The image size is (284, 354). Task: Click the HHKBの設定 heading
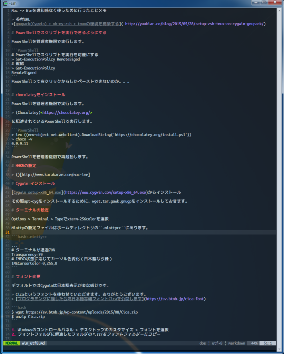[x=24, y=166]
